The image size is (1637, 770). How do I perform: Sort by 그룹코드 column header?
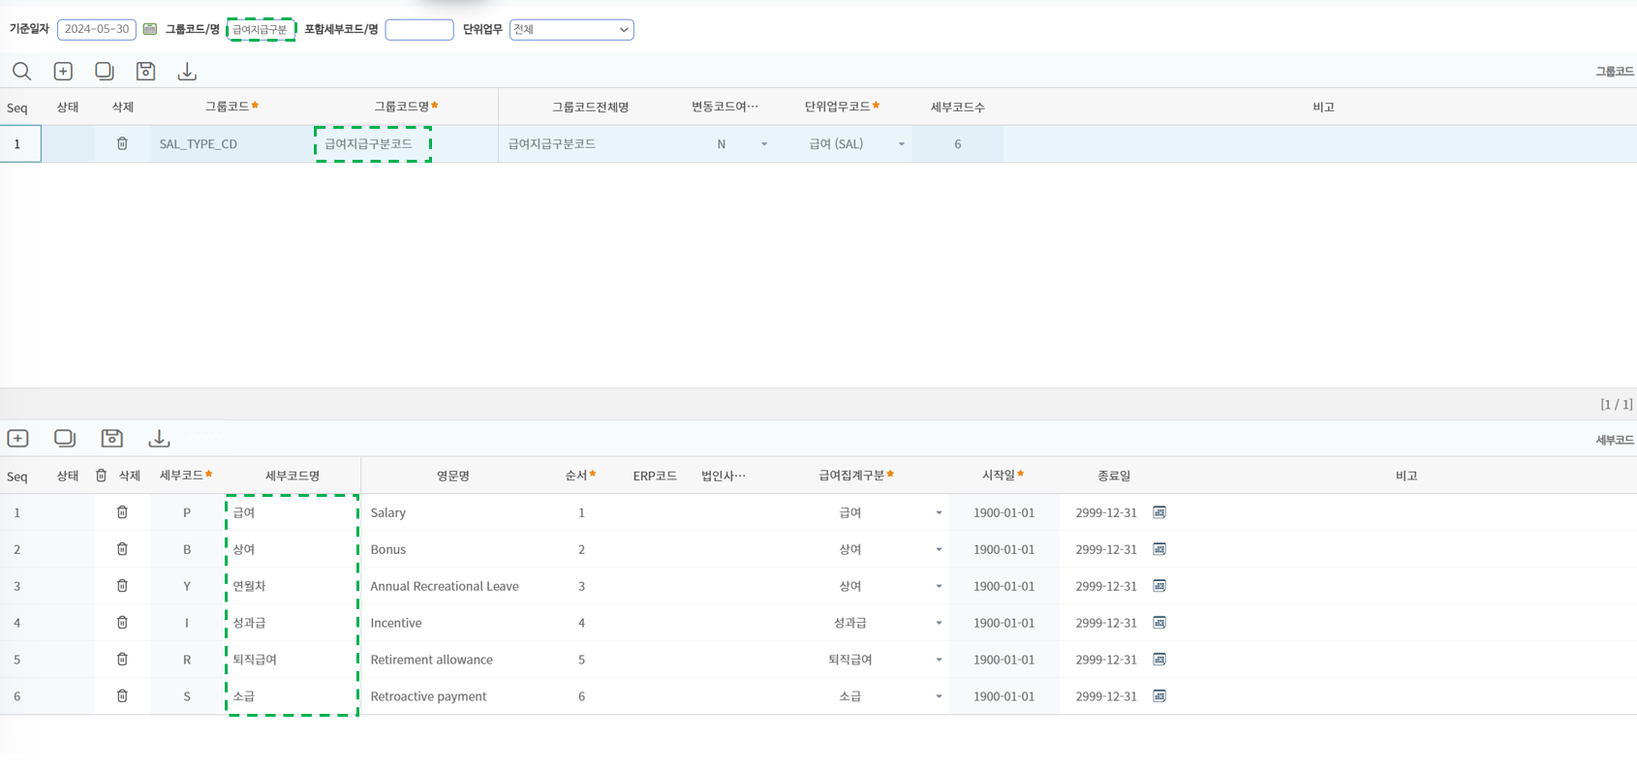(x=231, y=107)
